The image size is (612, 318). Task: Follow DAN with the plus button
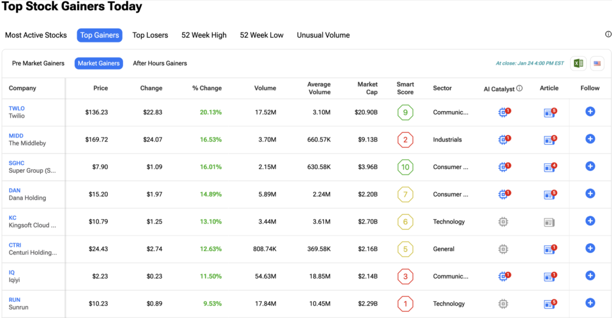(x=590, y=194)
